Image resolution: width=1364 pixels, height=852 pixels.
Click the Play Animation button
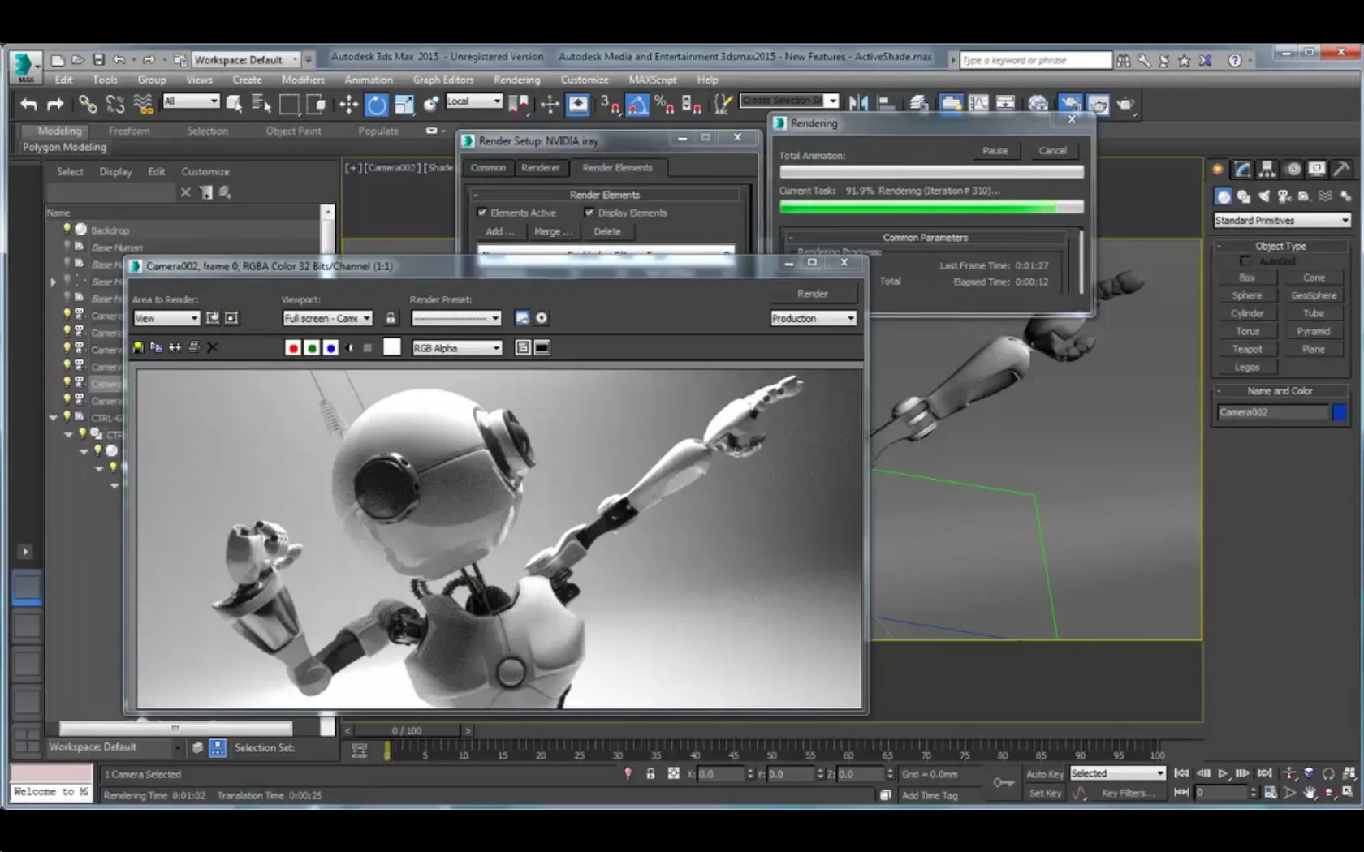point(1223,773)
